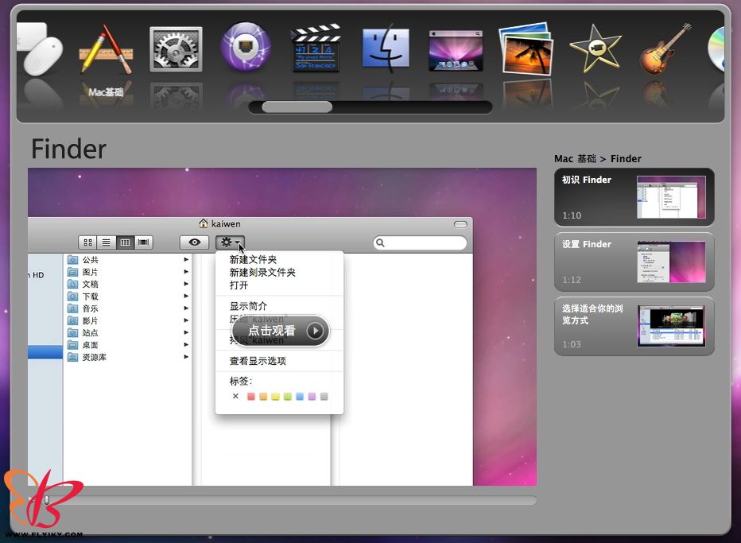Expand the 影片 folder arrow
This screenshot has width=741, height=543.
[186, 320]
